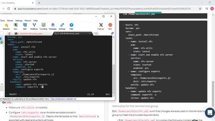Select the Split terminal icon
The height and width of the screenshot is (121, 215).
click(25, 26)
